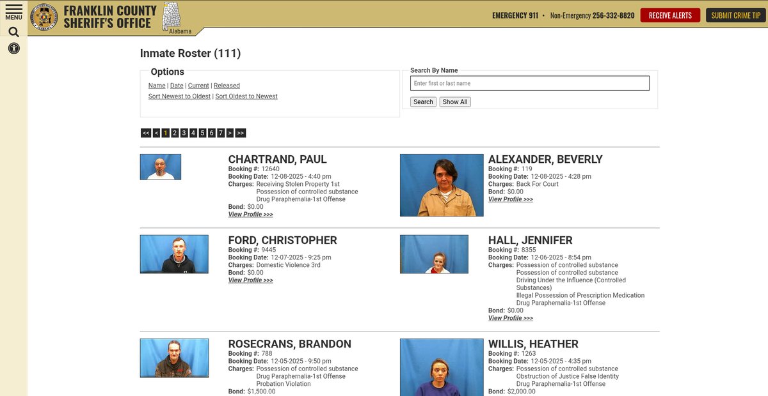Click the charge Illegal Possession of Prescription Medication
This screenshot has width=768, height=396.
[x=580, y=296]
